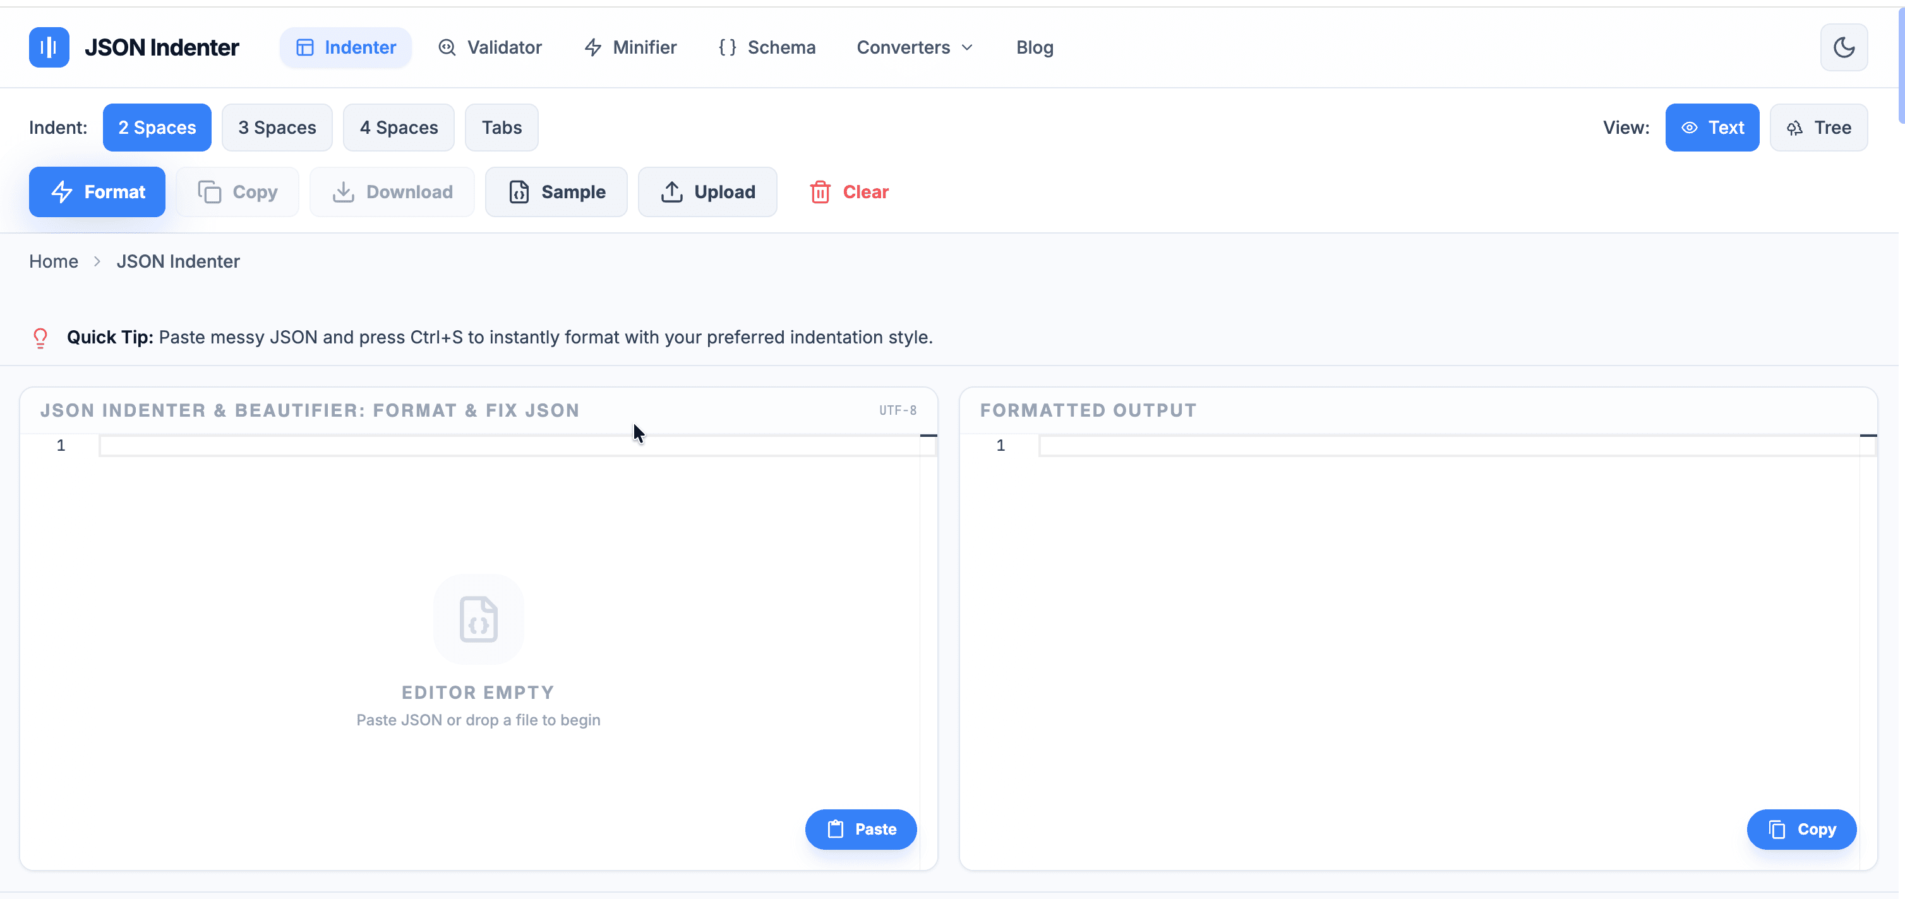The image size is (1905, 899).
Task: Select the Minifier lightning bolt icon
Action: click(x=594, y=47)
